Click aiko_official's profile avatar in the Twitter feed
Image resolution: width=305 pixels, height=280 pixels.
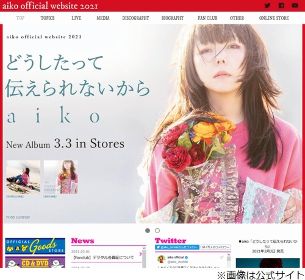pyautogui.click(x=161, y=259)
